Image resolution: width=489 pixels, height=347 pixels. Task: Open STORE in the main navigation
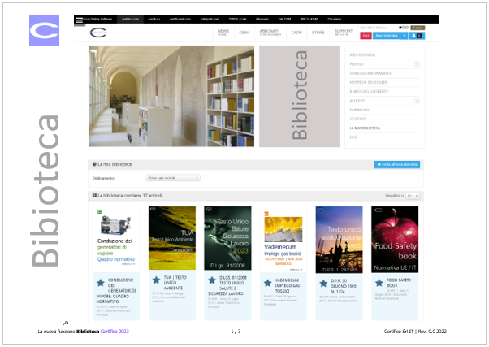point(318,33)
